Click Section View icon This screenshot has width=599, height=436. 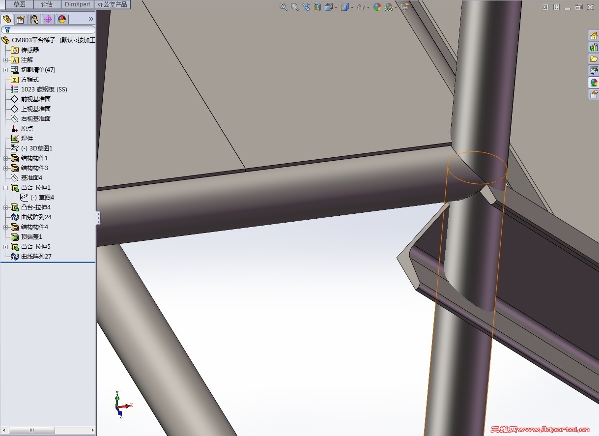(x=317, y=7)
